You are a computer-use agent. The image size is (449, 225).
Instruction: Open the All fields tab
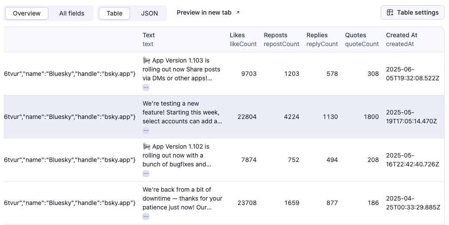click(71, 13)
